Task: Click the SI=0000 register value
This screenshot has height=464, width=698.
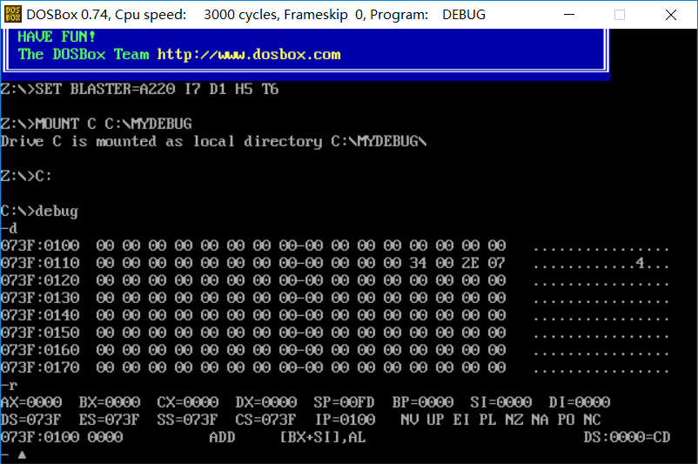Action: (x=501, y=402)
